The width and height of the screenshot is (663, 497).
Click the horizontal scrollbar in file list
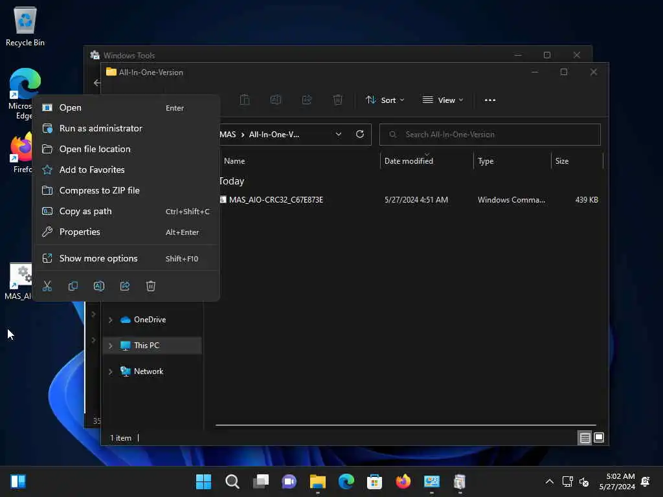405,425
